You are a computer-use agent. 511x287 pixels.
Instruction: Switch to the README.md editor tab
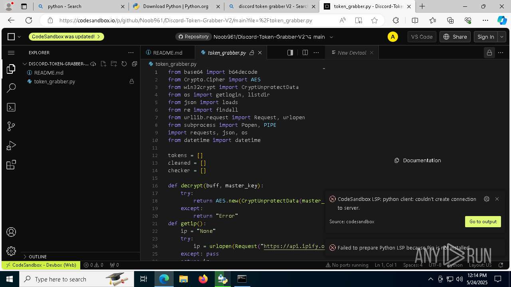tap(168, 53)
